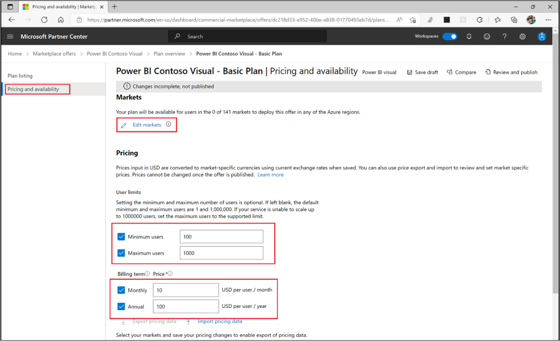
Task: Uncheck the Annual billing term checkbox
Action: 121,306
